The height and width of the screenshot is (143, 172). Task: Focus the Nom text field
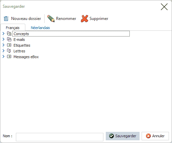pyautogui.click(x=59, y=137)
